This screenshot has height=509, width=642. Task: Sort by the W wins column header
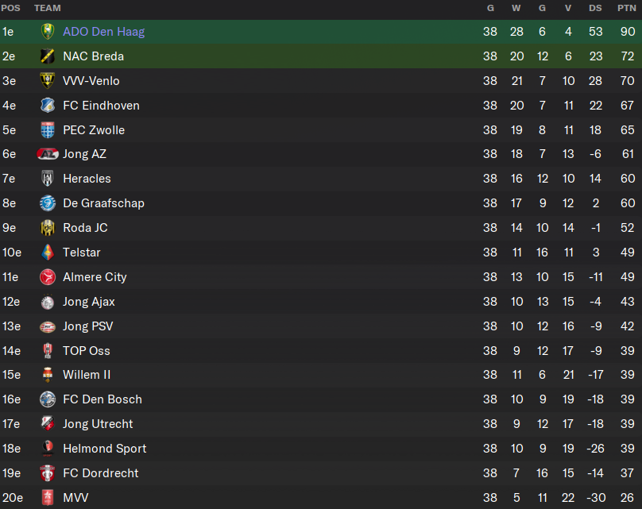pos(516,8)
